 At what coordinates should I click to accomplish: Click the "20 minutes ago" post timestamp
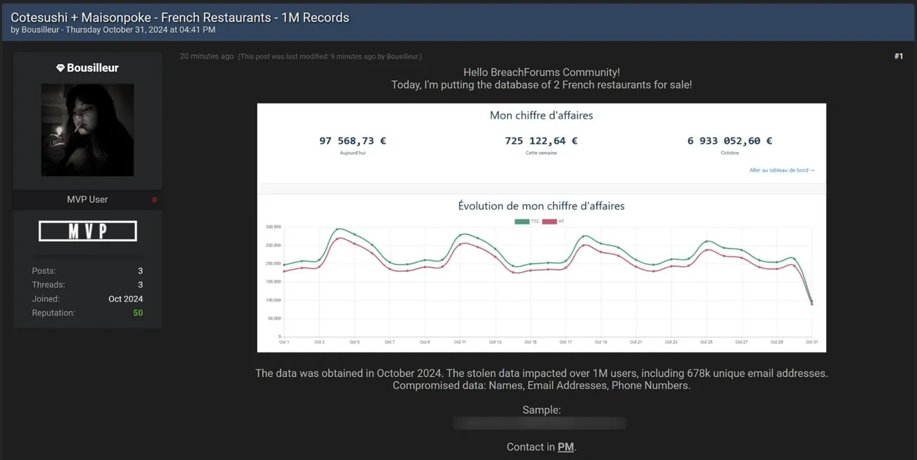(207, 56)
